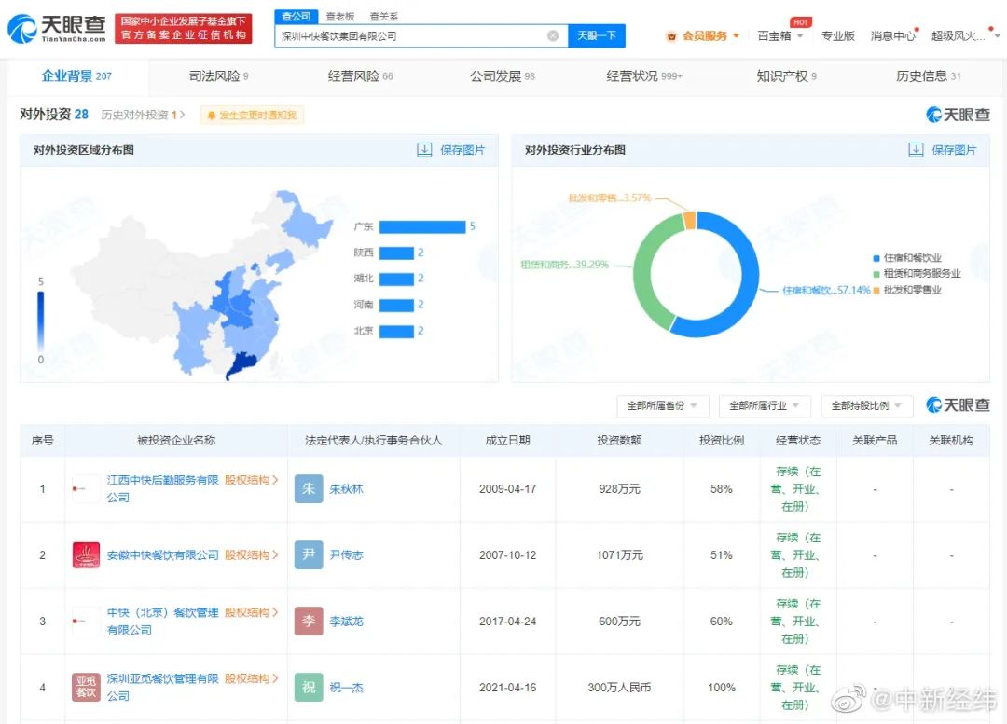Click the 朱 avatar icon for 朱秋林
This screenshot has width=1007, height=724.
click(x=309, y=489)
